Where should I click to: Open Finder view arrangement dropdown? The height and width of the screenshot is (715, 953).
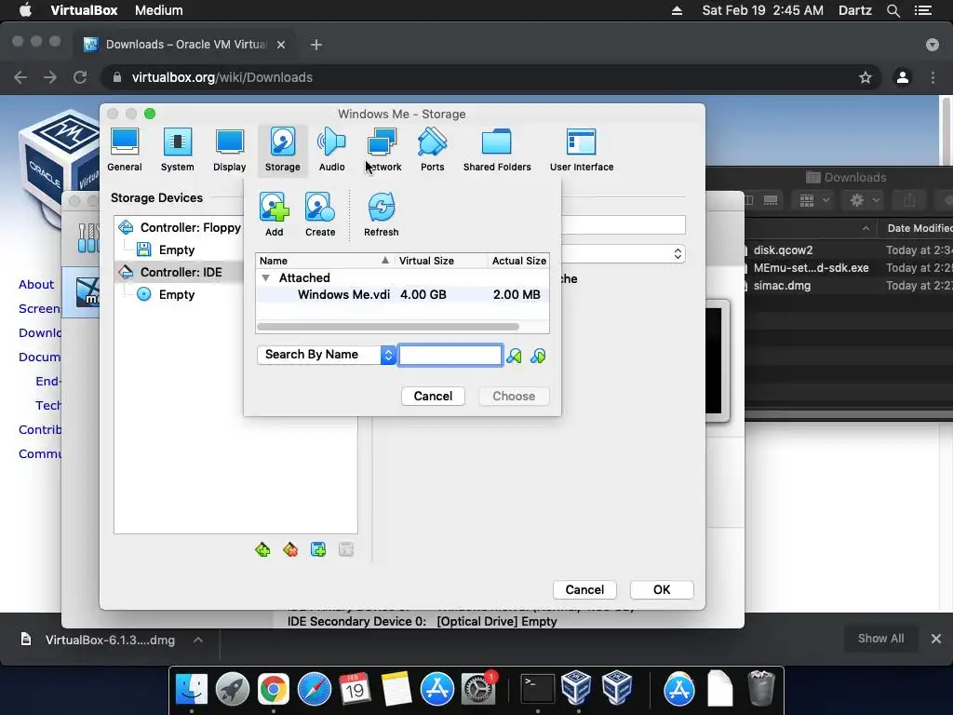pyautogui.click(x=813, y=200)
